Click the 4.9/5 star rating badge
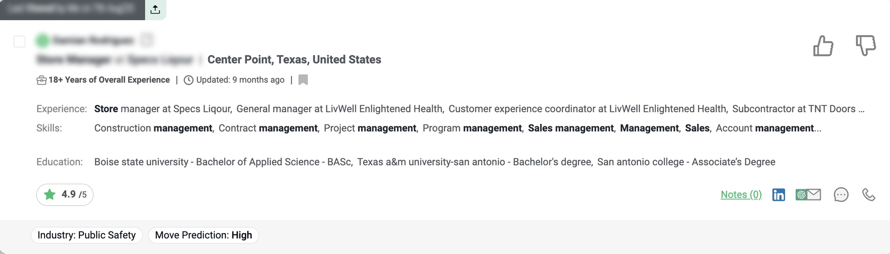This screenshot has height=254, width=890. 65,195
